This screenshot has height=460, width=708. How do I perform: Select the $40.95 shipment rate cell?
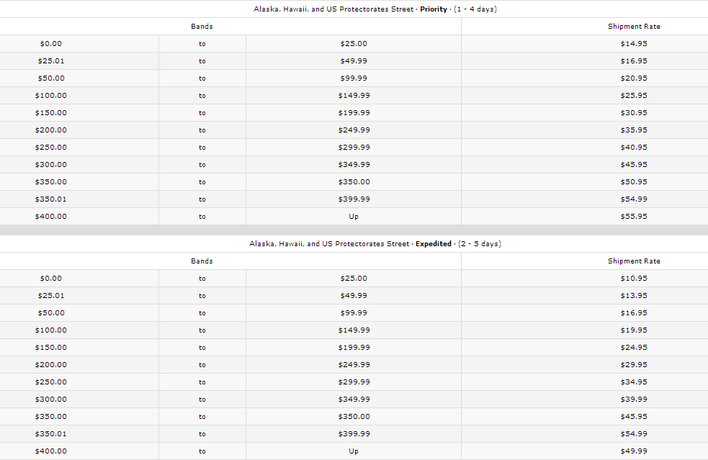click(x=633, y=148)
